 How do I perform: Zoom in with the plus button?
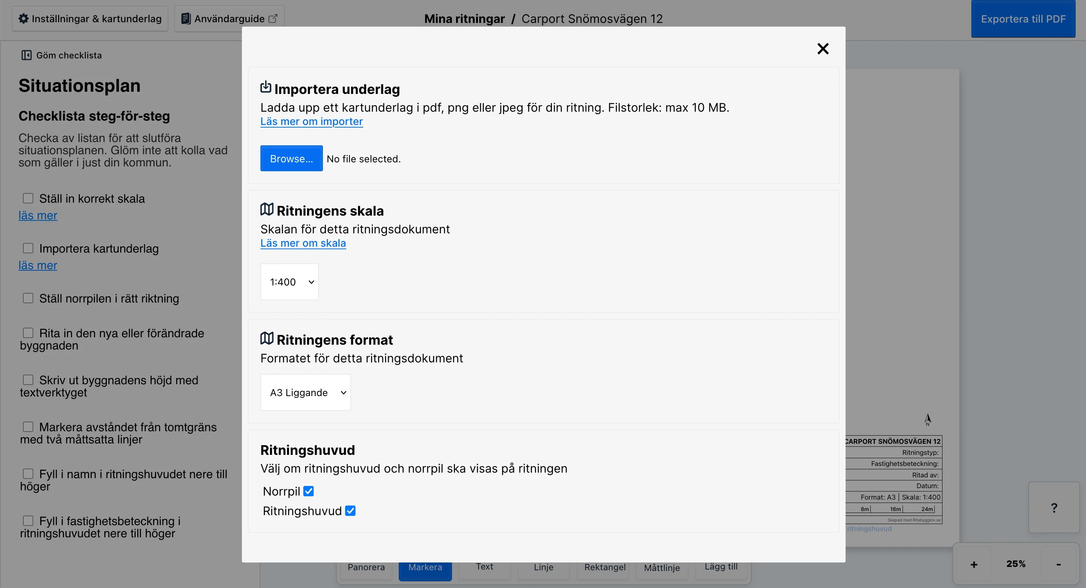(974, 564)
